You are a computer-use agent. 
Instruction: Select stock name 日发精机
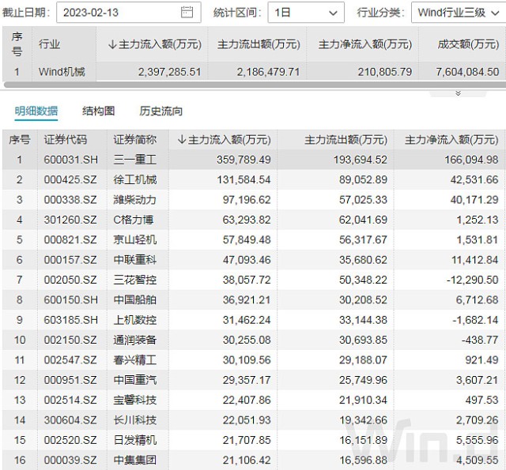click(135, 440)
